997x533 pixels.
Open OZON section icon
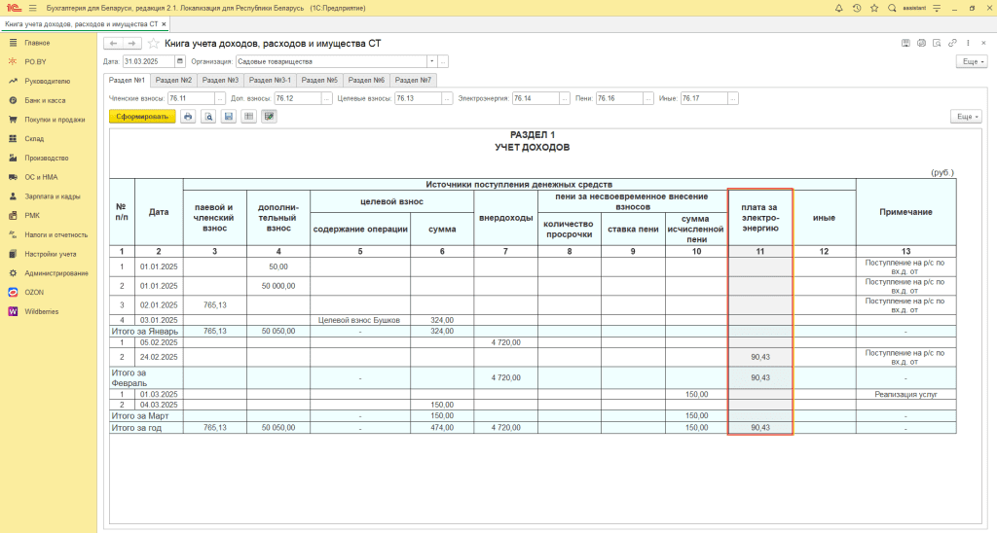click(13, 292)
